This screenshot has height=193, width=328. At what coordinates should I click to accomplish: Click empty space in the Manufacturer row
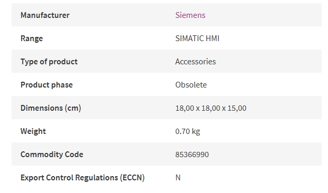pyautogui.click(x=263, y=15)
